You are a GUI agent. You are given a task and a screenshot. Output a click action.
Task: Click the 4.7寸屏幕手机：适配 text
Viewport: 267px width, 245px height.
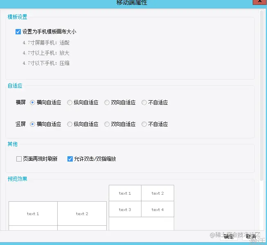46,43
